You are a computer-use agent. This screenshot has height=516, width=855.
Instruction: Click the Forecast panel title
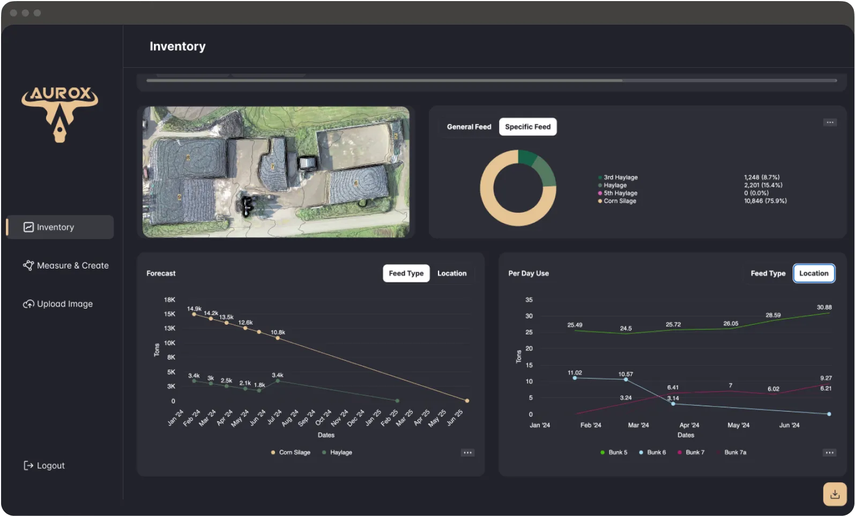(x=161, y=273)
